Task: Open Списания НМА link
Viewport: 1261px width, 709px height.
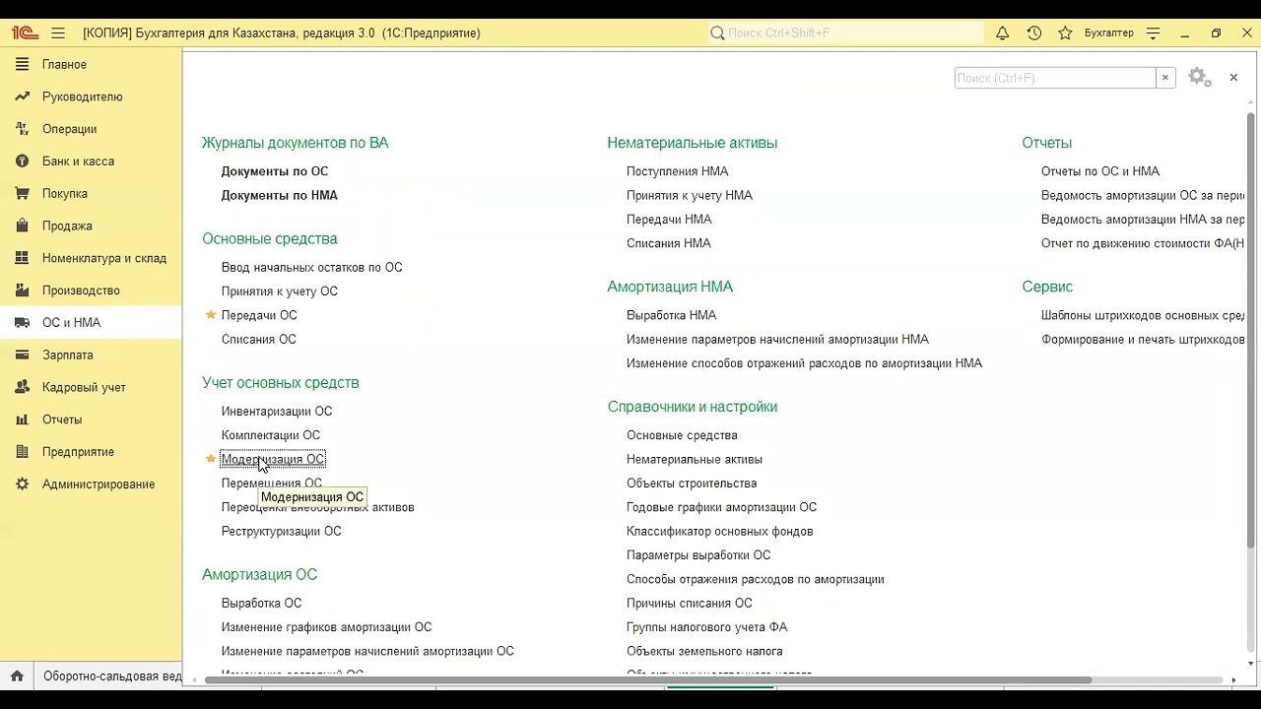Action: click(669, 243)
